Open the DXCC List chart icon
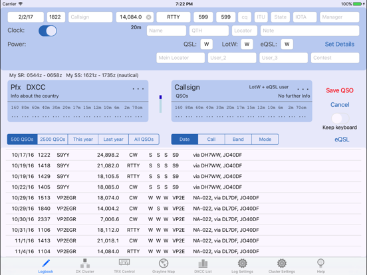The width and height of the screenshot is (367, 275). [x=203, y=263]
